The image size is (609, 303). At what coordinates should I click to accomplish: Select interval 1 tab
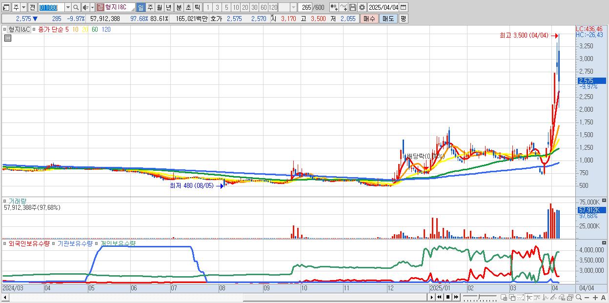pos(208,7)
